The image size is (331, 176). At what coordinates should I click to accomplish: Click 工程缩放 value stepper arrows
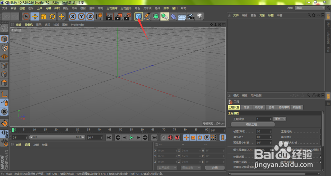point(271,119)
